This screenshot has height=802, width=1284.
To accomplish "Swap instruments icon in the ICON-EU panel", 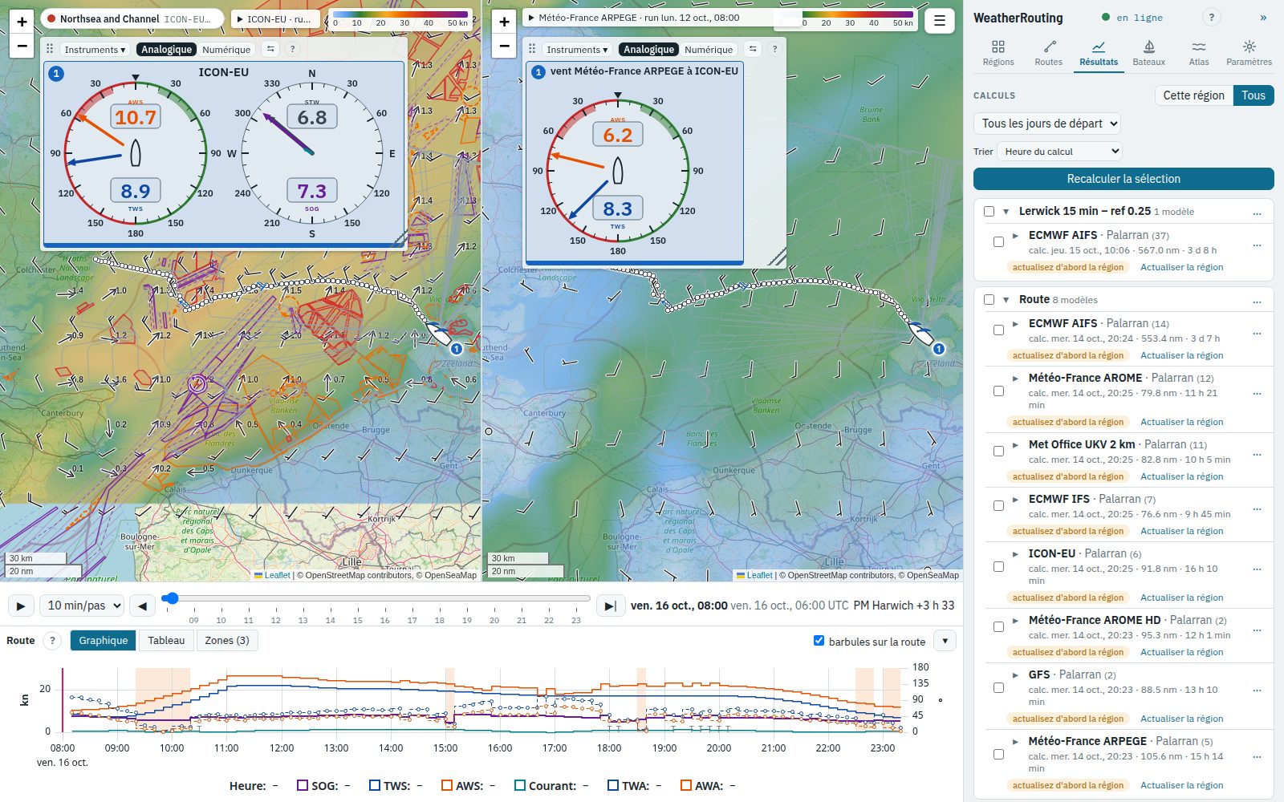I will click(270, 49).
